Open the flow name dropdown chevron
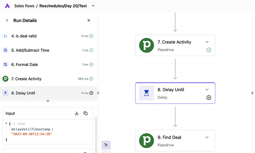This screenshot has height=153, width=255. pyautogui.click(x=93, y=6)
